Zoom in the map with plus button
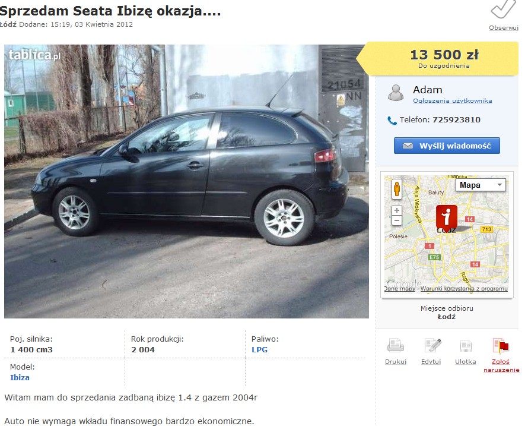The width and height of the screenshot is (528, 426). 397,210
